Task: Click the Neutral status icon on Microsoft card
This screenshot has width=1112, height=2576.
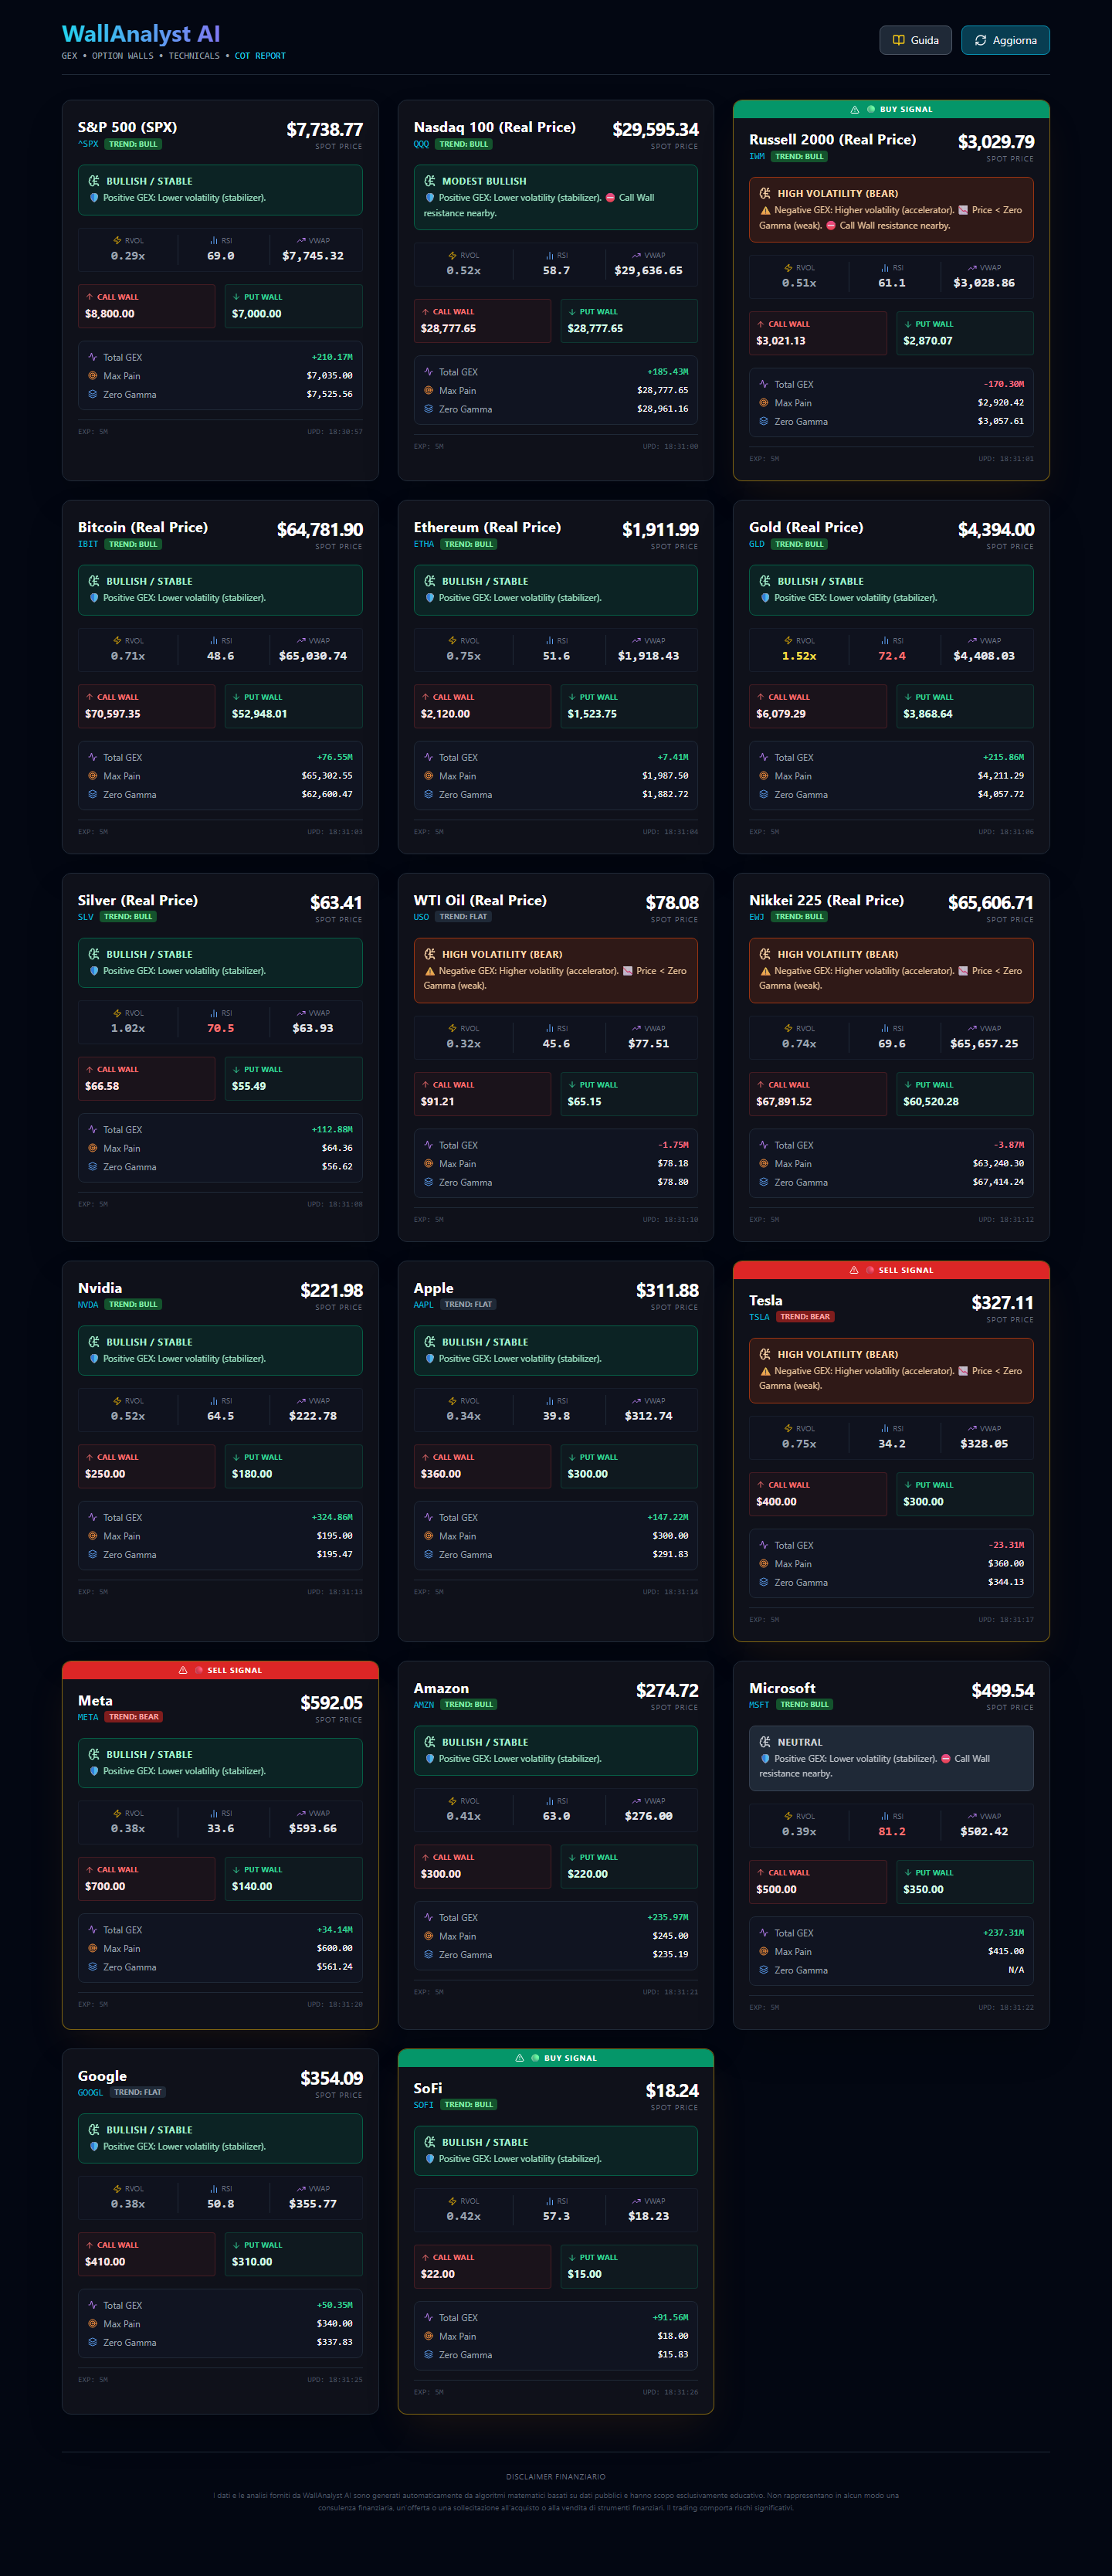Action: 765,1742
